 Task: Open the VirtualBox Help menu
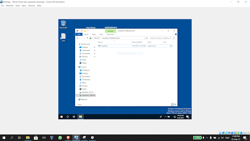(39, 6)
